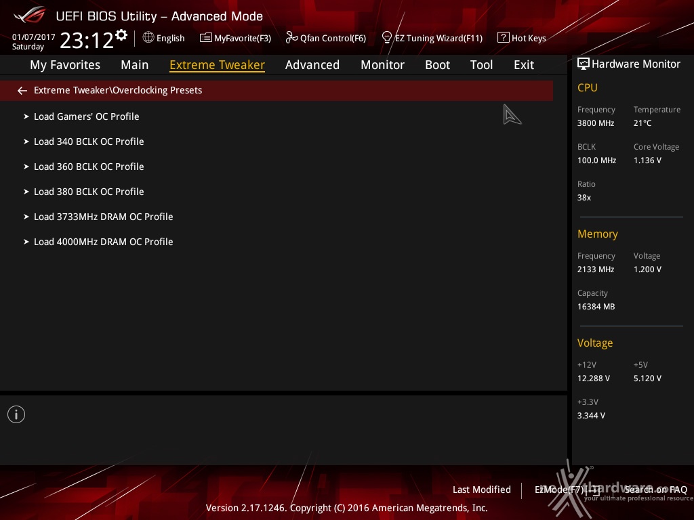Click the Hardware Monitor display icon

pos(584,64)
